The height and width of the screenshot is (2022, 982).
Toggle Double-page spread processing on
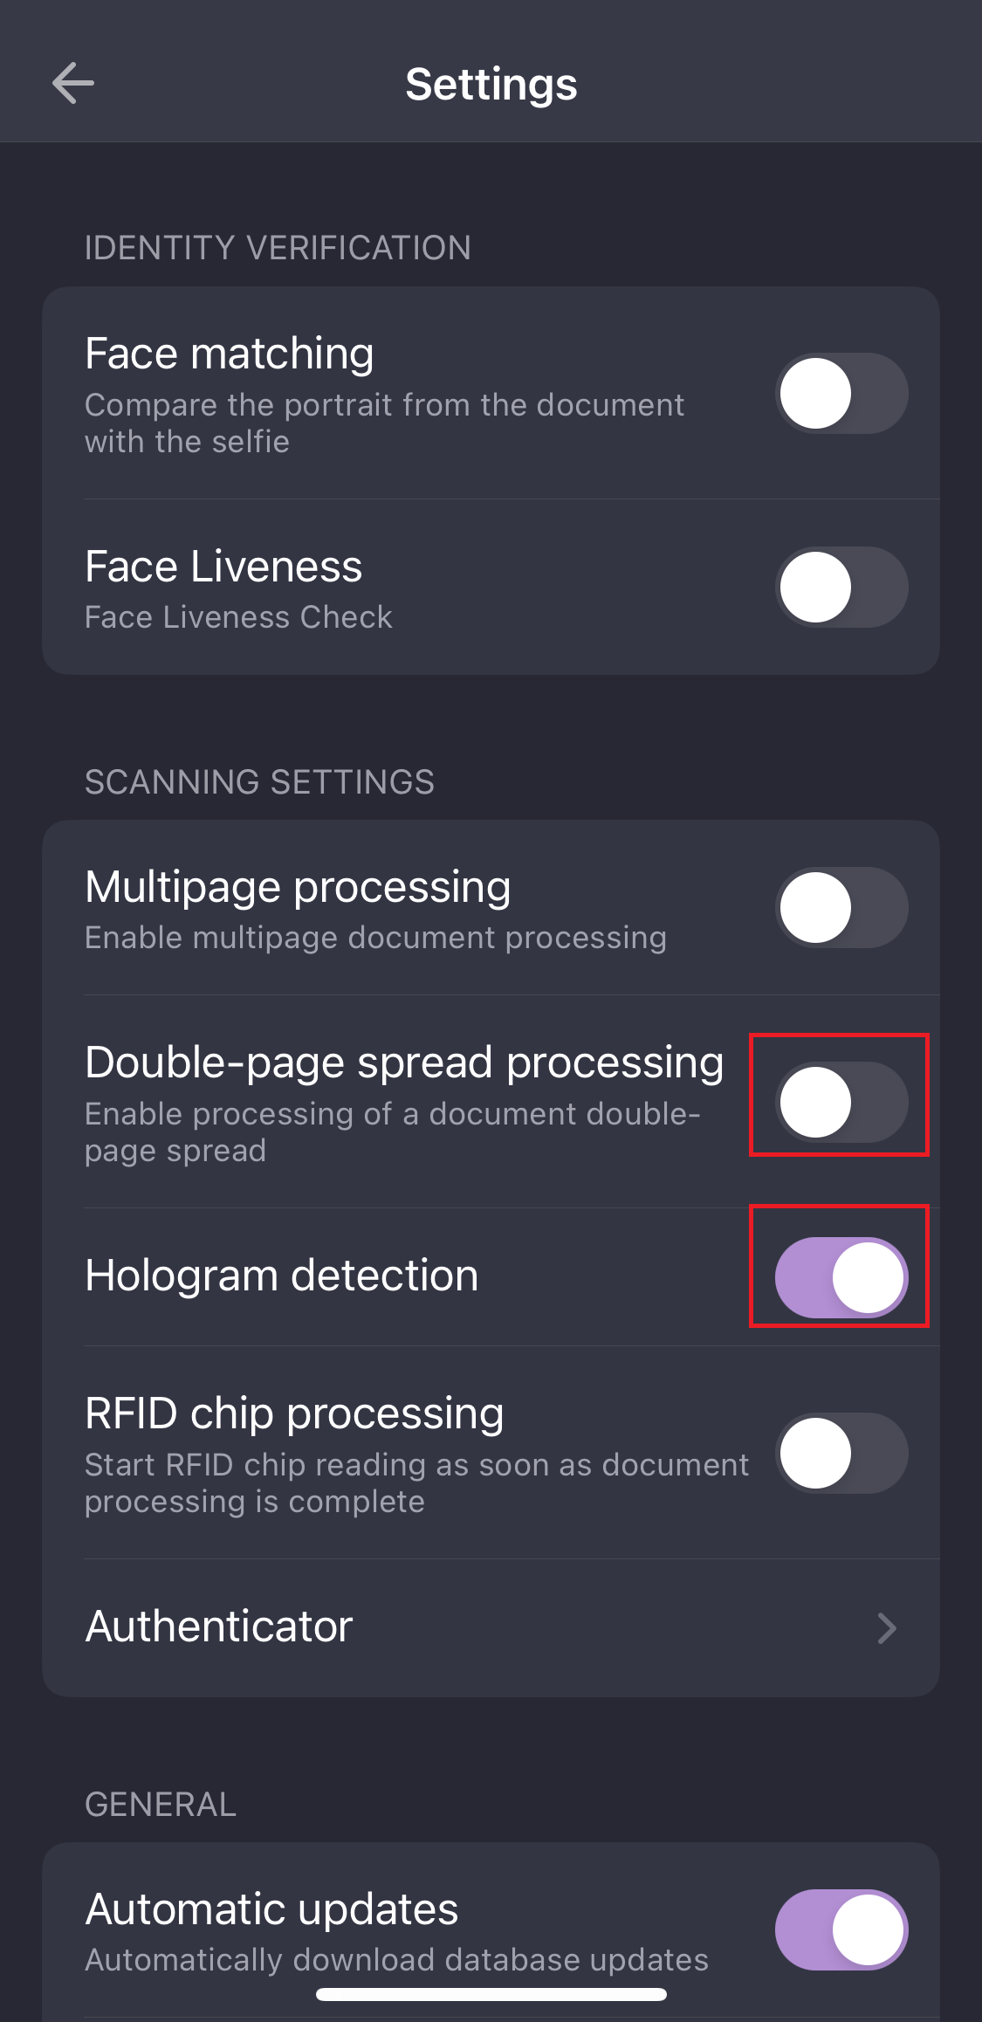pos(841,1102)
